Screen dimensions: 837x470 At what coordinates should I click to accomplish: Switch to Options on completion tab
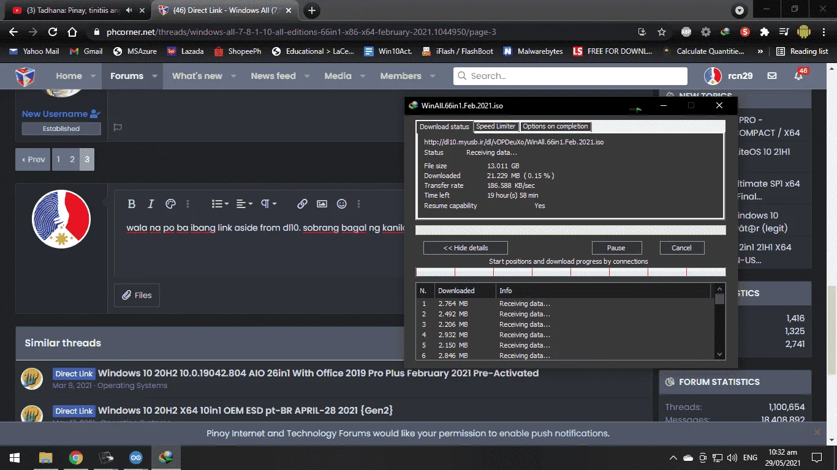click(555, 126)
